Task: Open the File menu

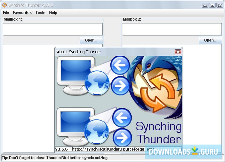Action: point(6,13)
